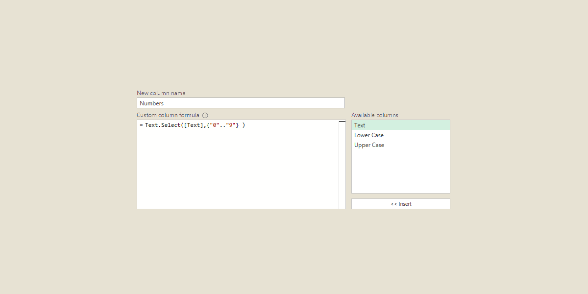Image resolution: width=588 pixels, height=294 pixels.
Task: Edit the Numbers column name text
Action: point(151,103)
